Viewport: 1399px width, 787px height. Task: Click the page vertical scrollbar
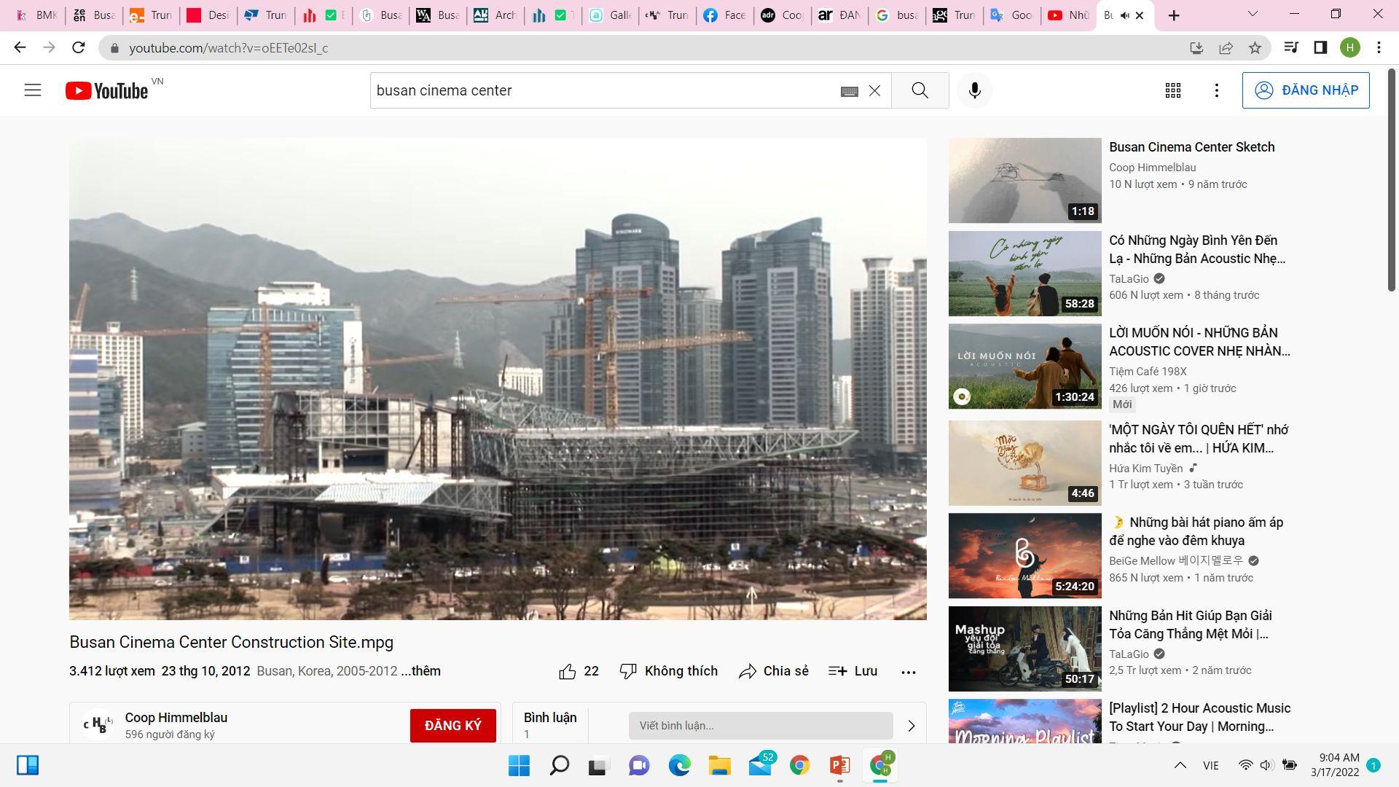coord(1391,182)
